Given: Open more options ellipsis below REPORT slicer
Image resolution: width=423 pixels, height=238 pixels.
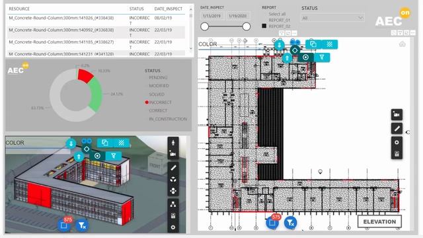Looking at the screenshot, I should click(x=294, y=33).
